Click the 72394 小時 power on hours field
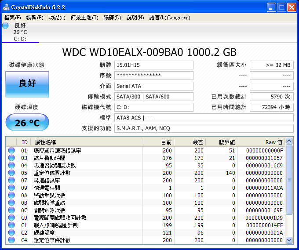299x250 pixels. [272, 107]
